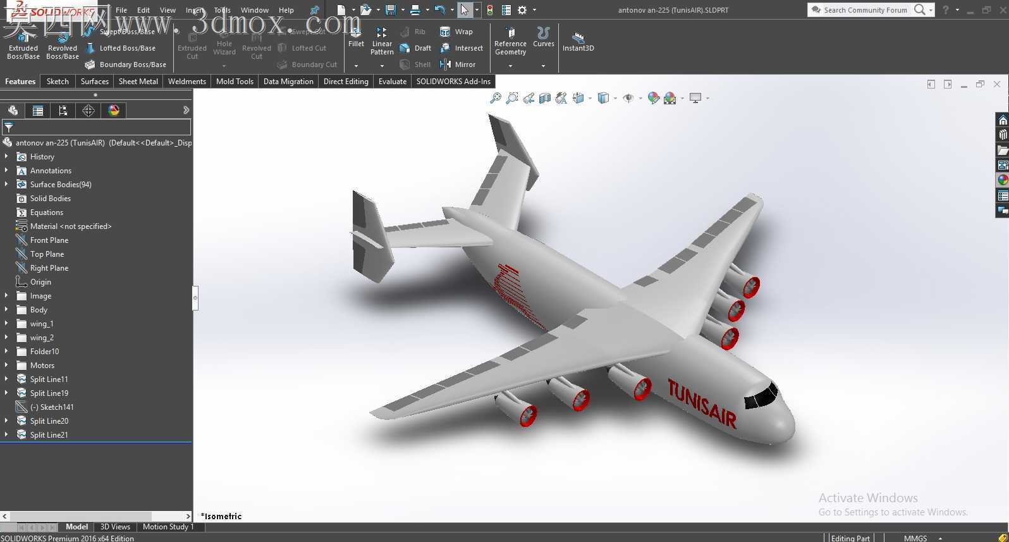Open the Reference Geometry tool
Viewport: 1009px width, 542px height.
pos(510,41)
